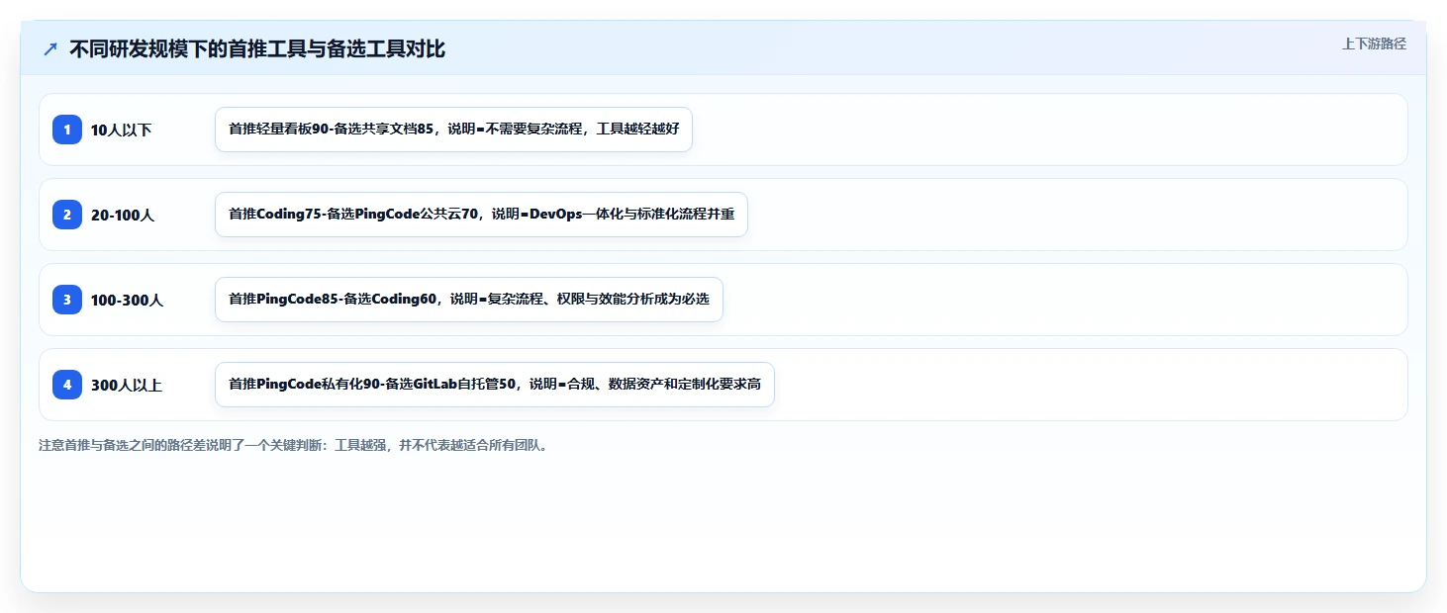Select the 100-300人 row label
Screen dimensions: 1447x613
tap(127, 300)
